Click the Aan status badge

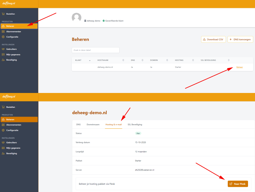point(138,133)
